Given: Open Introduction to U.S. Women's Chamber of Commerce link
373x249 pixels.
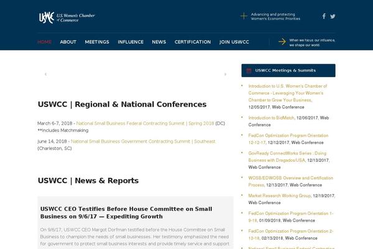Looking at the screenshot, I should [288, 93].
